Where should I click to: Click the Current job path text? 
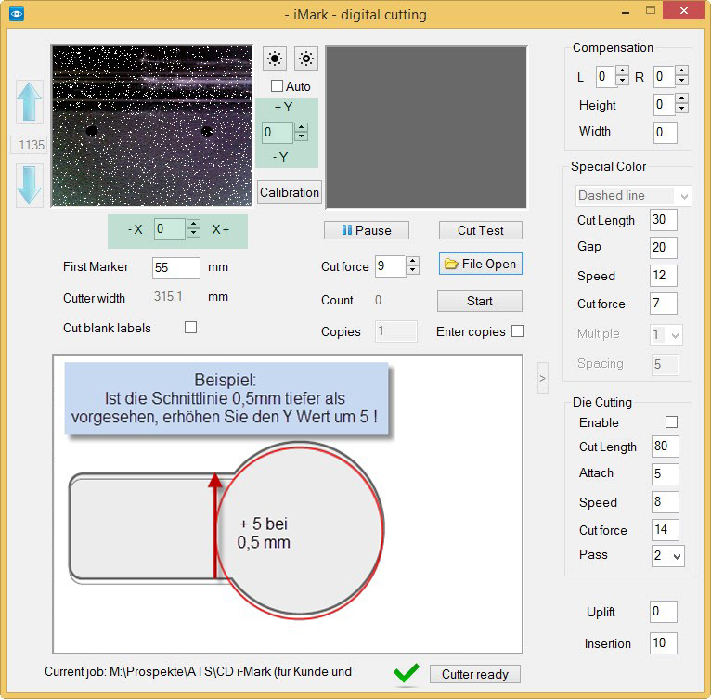tap(198, 672)
